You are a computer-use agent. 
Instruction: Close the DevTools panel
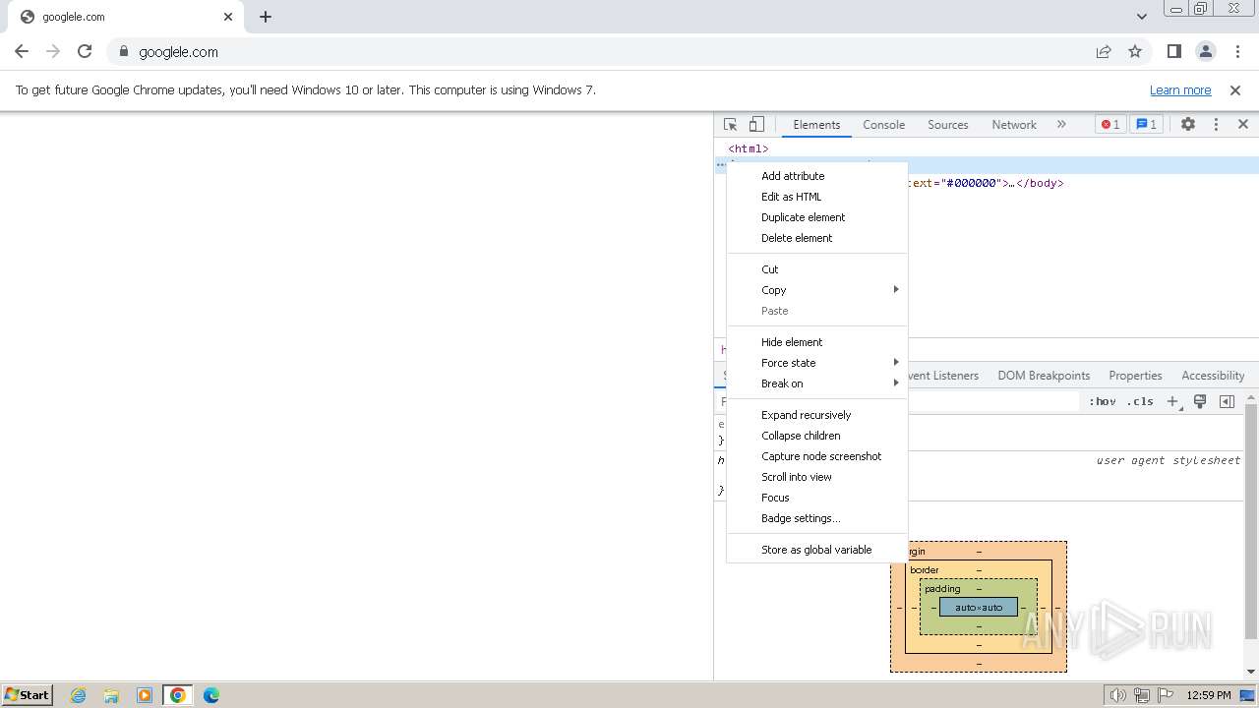point(1243,125)
